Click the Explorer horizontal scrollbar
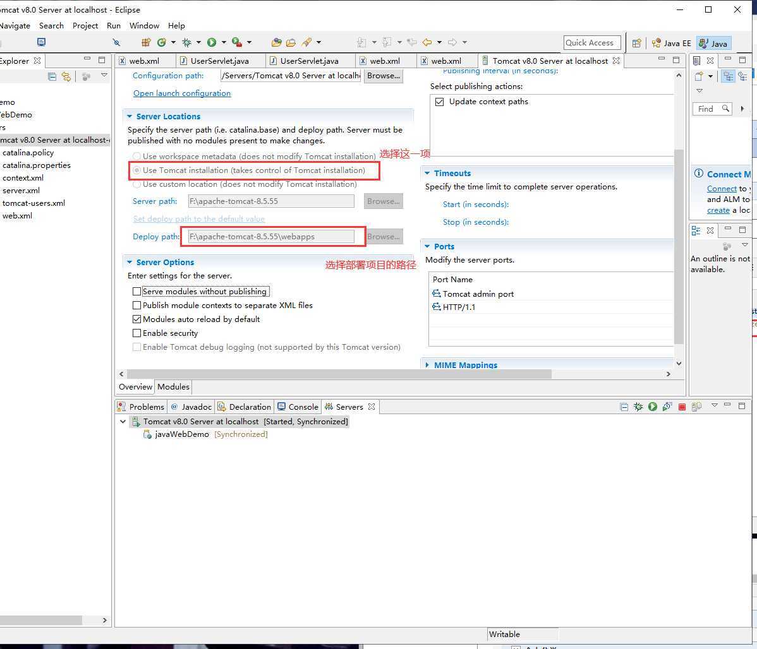The image size is (757, 649). pos(41,620)
